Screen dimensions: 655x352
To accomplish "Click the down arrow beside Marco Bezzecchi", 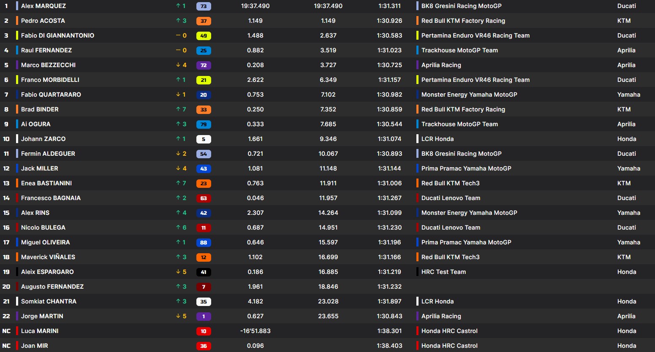I will pyautogui.click(x=178, y=65).
